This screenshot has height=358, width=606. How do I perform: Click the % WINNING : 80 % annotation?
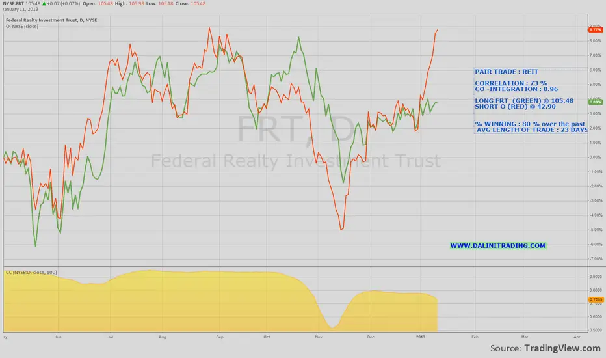[x=530, y=124]
